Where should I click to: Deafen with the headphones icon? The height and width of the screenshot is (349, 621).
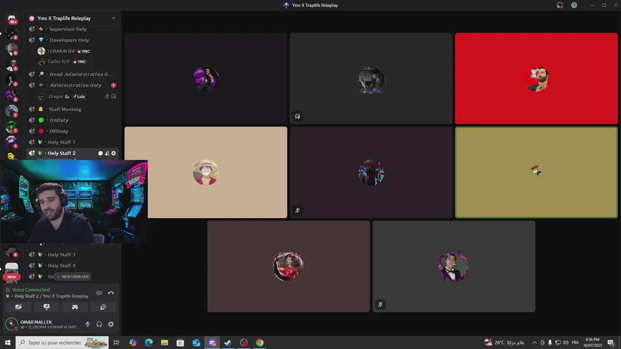tap(99, 324)
